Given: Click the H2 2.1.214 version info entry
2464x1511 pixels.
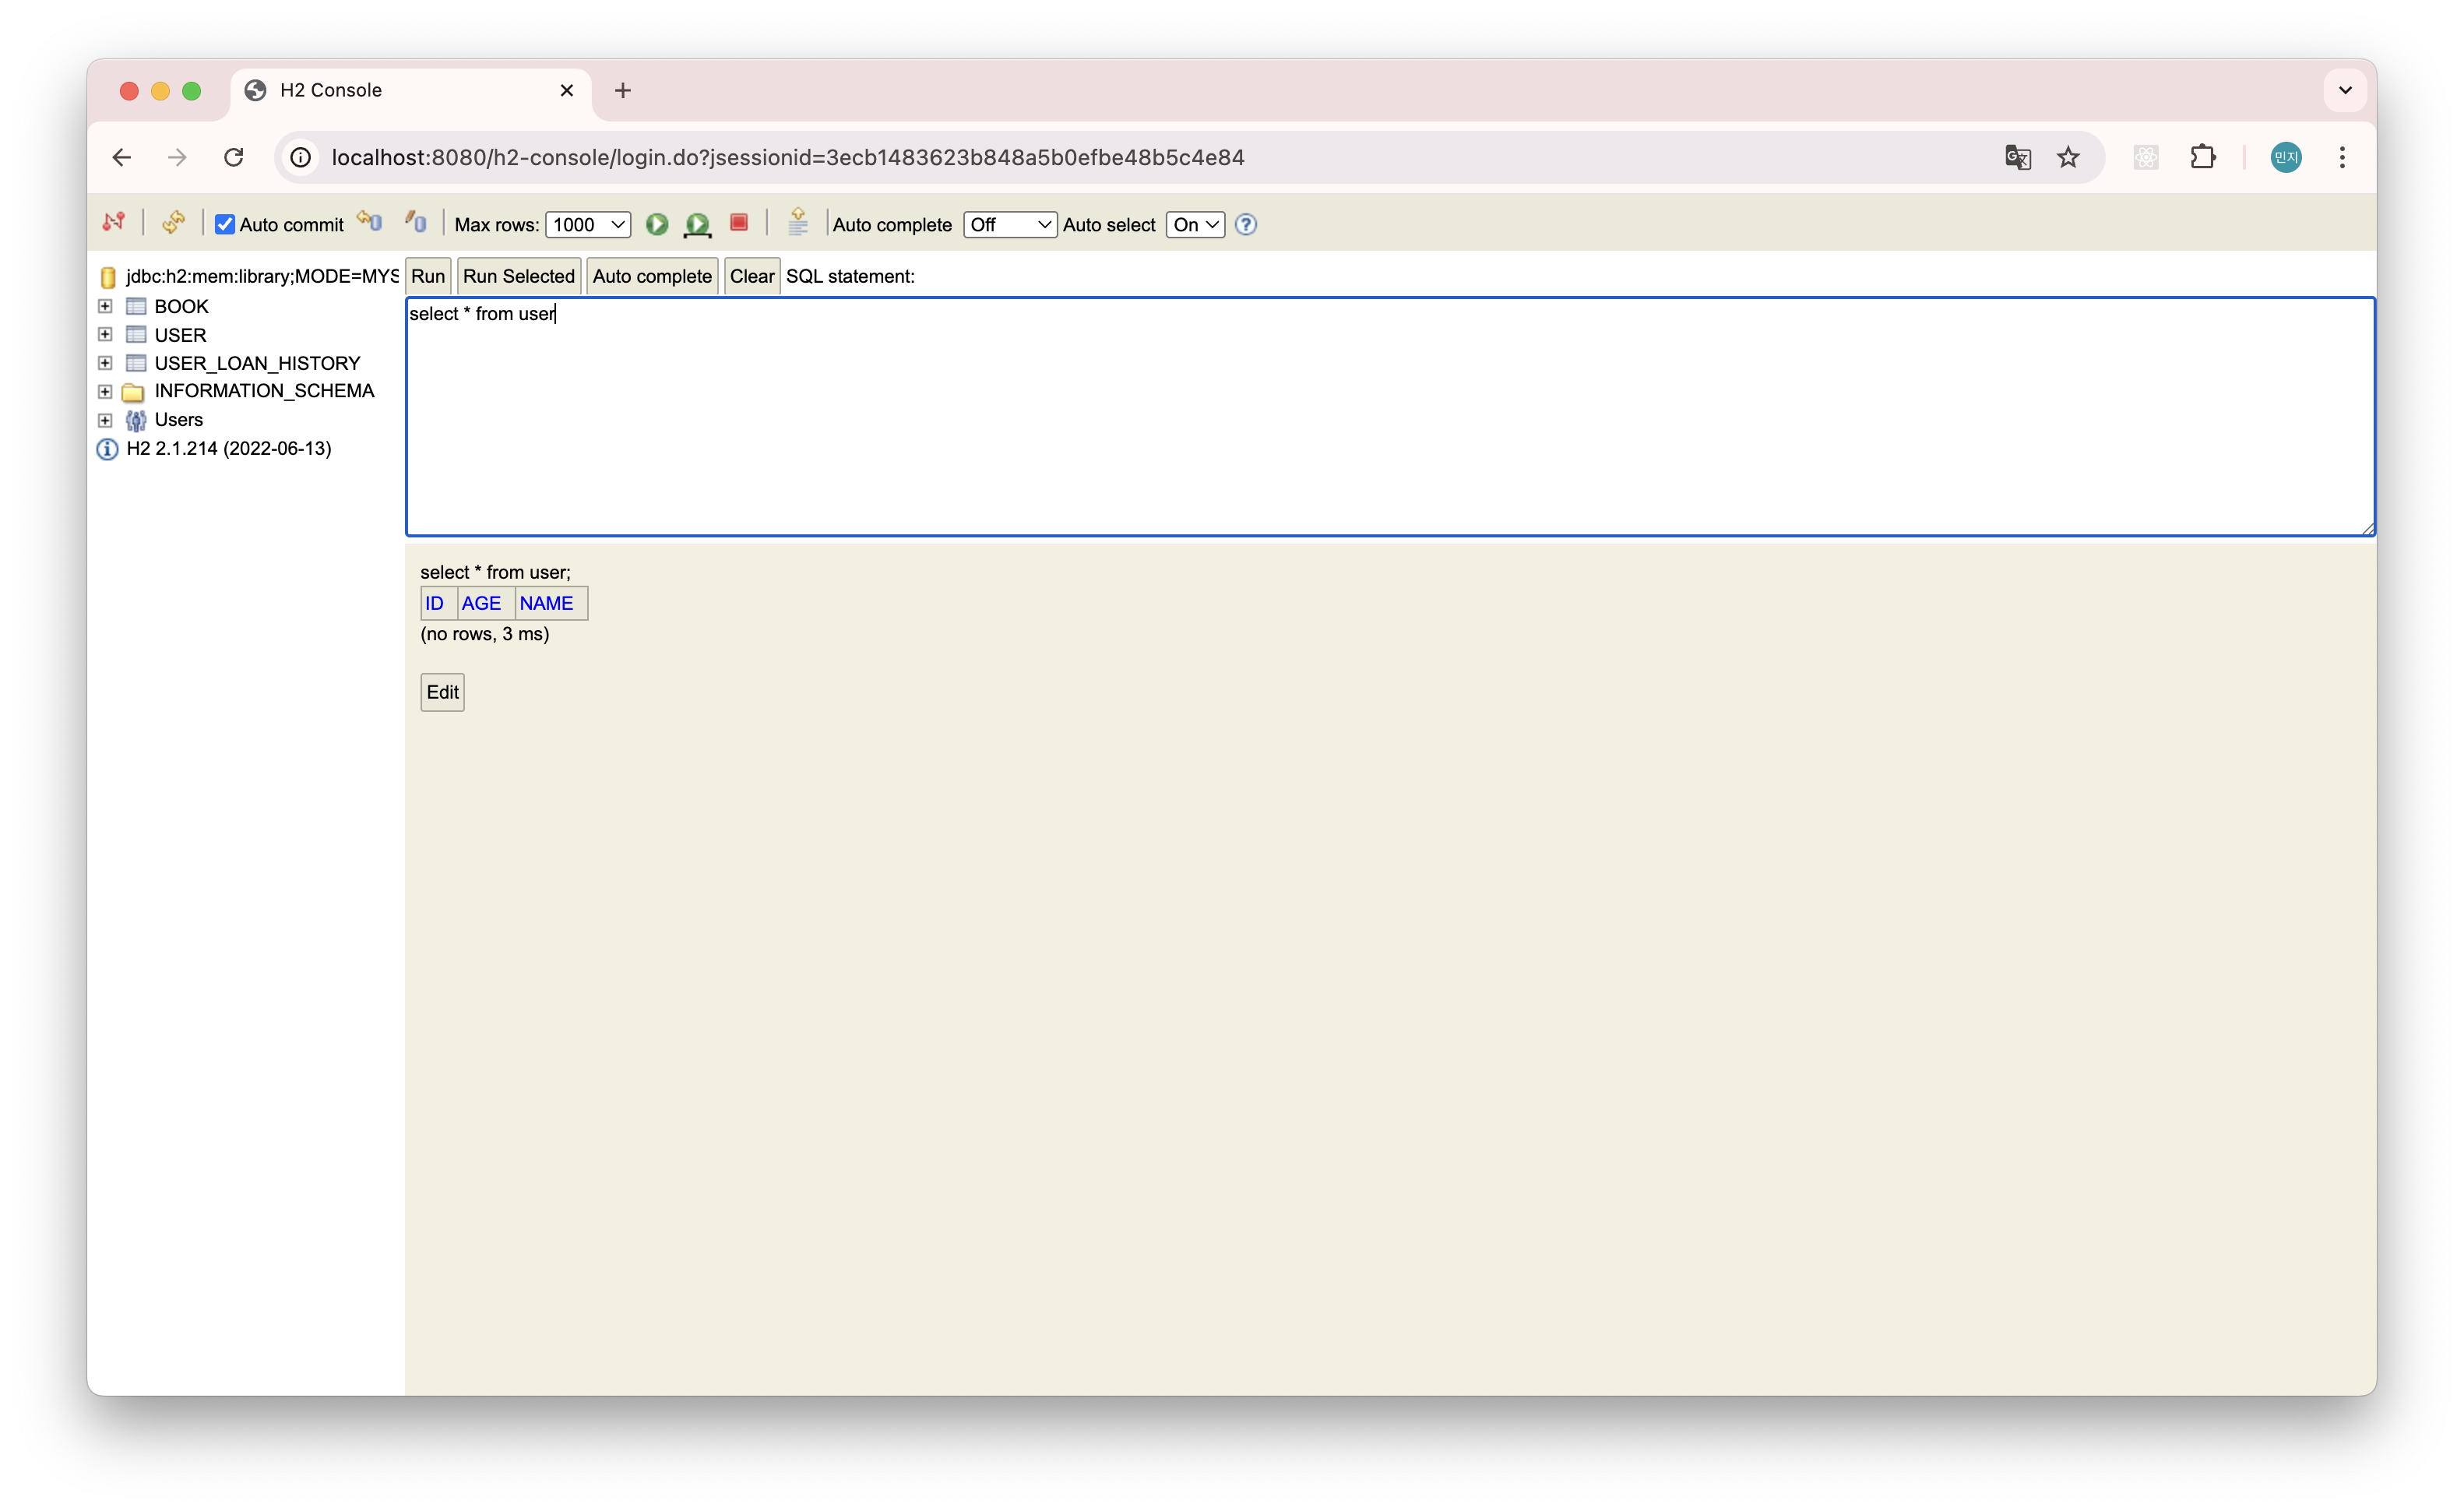Looking at the screenshot, I should coord(229,449).
